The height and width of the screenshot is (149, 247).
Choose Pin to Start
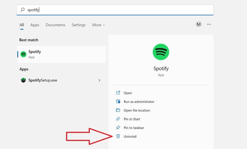point(132,119)
